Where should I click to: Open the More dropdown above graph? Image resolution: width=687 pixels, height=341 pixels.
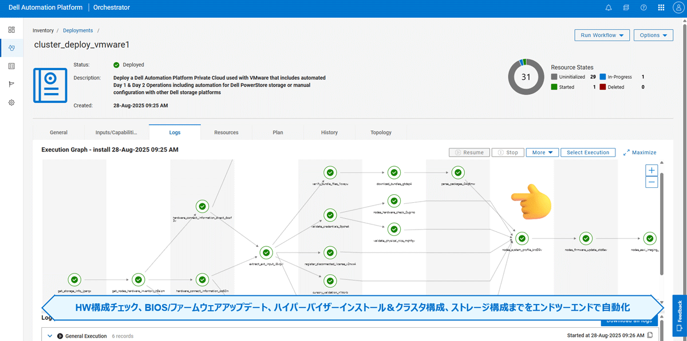[542, 153]
